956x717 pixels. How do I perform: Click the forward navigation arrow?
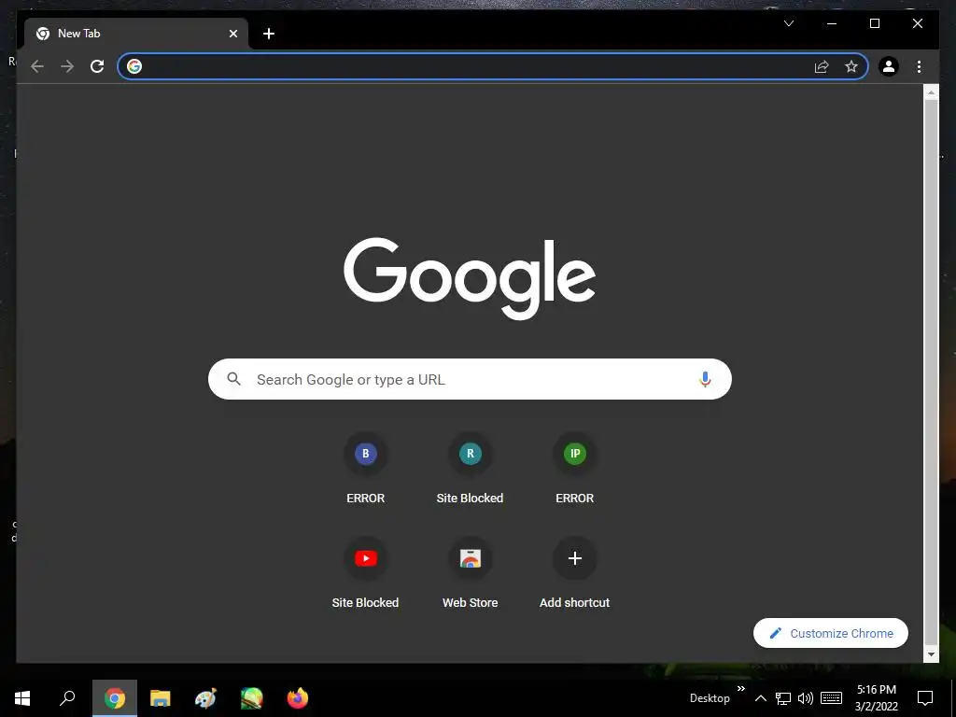click(67, 66)
